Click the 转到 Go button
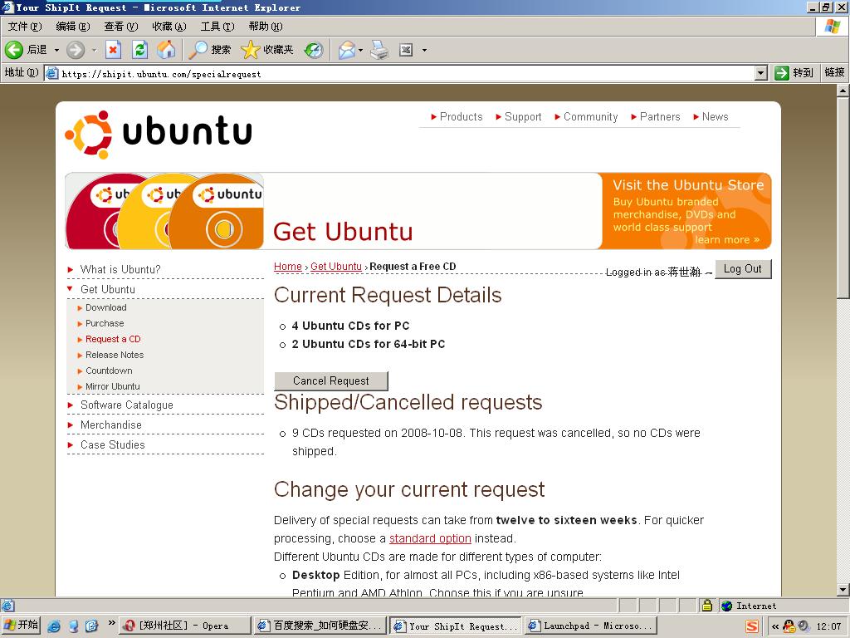850x638 pixels. (x=794, y=73)
